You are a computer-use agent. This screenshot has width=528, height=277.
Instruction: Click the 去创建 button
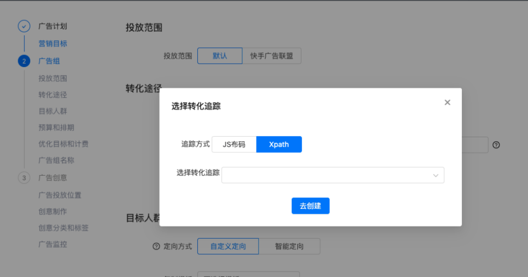tap(310, 206)
